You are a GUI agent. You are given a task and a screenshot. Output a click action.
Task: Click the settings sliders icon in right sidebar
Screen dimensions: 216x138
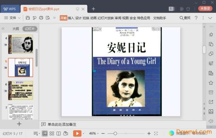pos(211,63)
